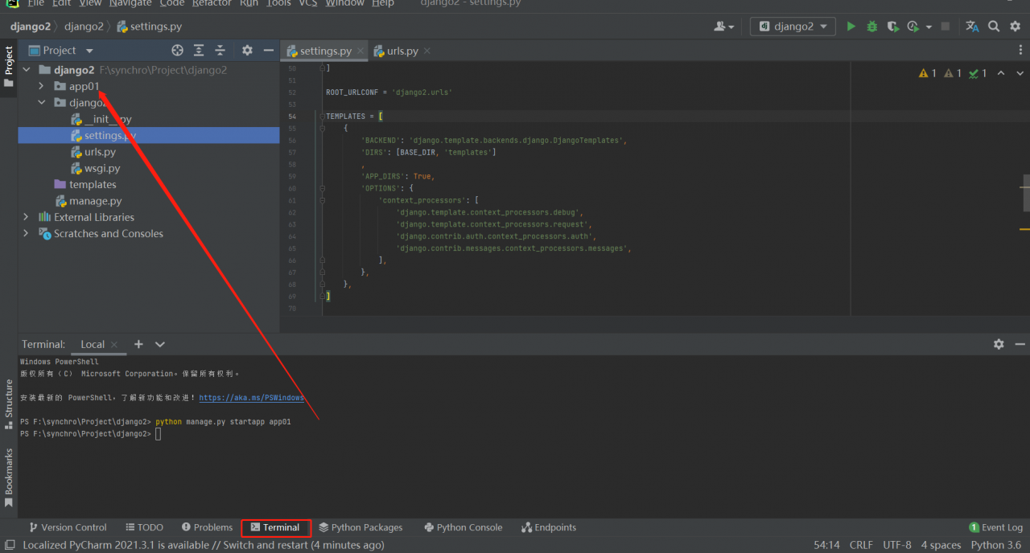
Task: Expand External Libraries node
Action: point(26,217)
